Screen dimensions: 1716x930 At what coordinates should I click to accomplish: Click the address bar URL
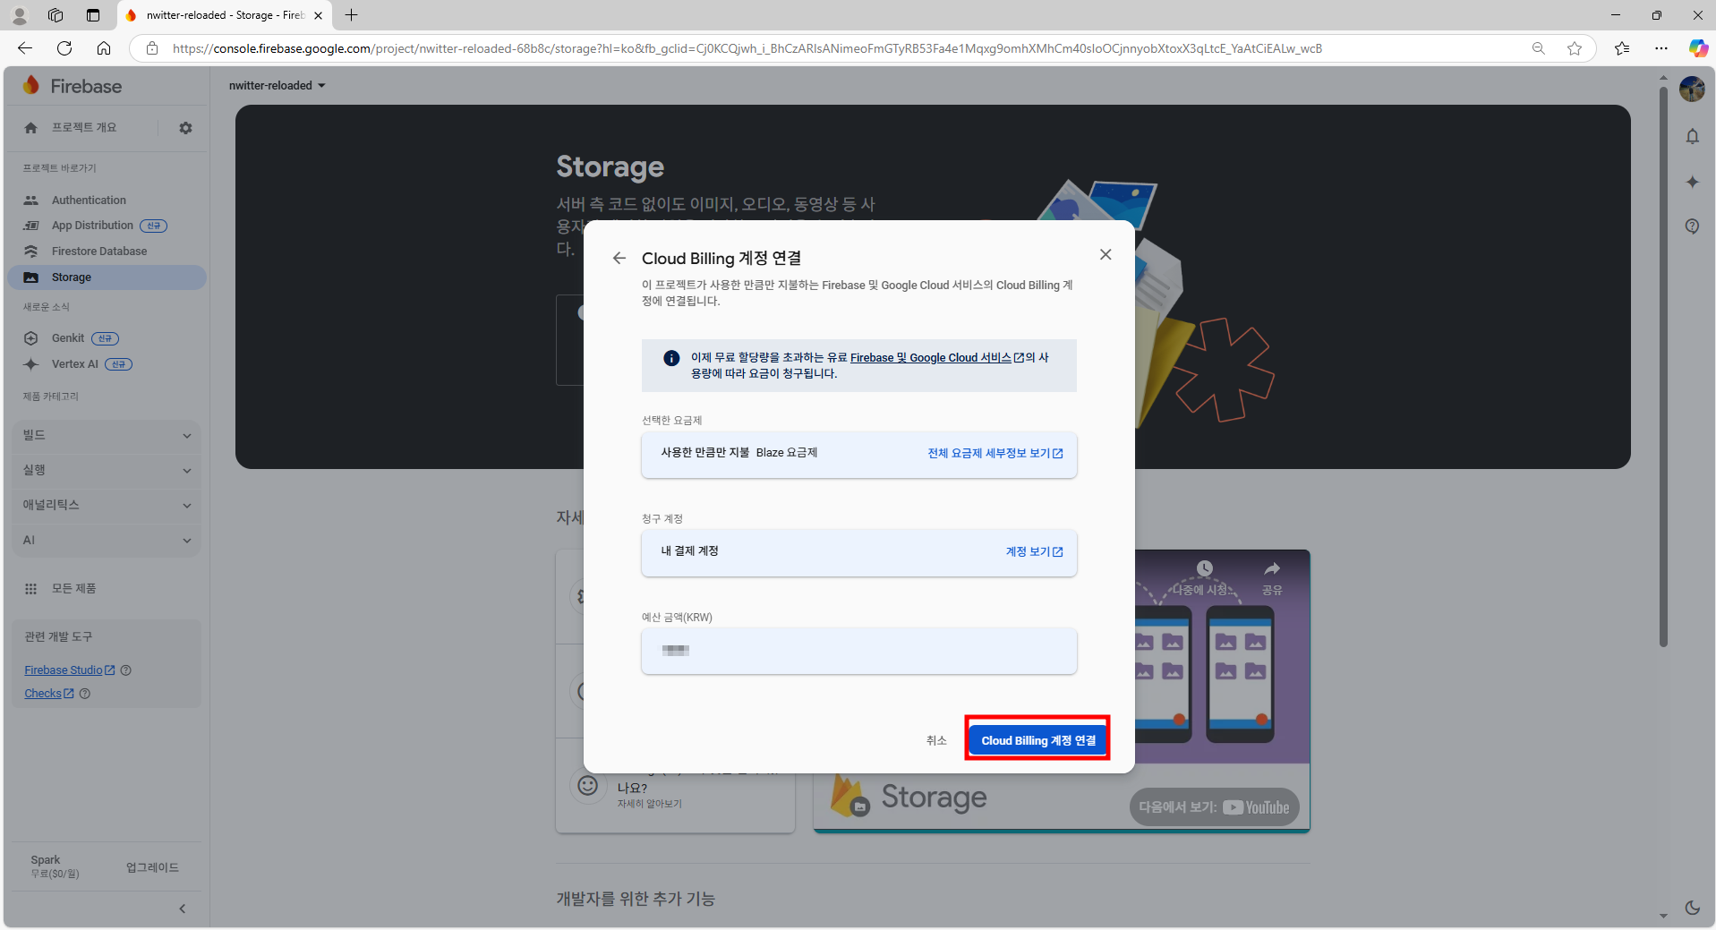pos(747,48)
